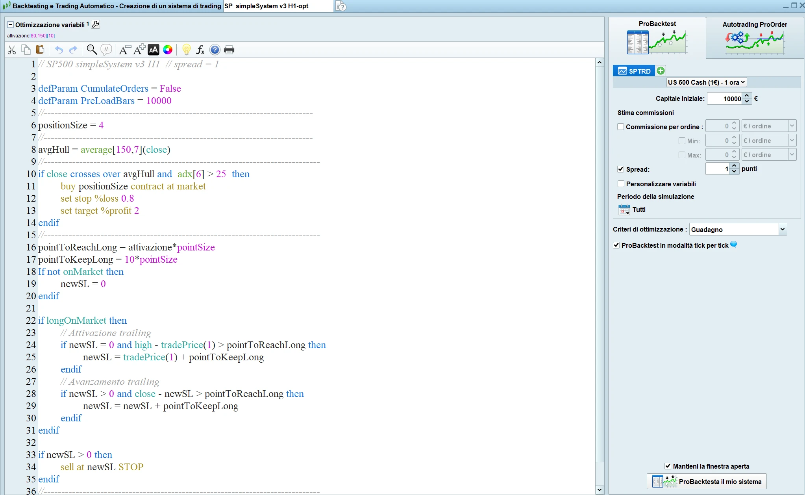This screenshot has height=495, width=805.
Task: Open help with the blue question mark
Action: (x=215, y=50)
